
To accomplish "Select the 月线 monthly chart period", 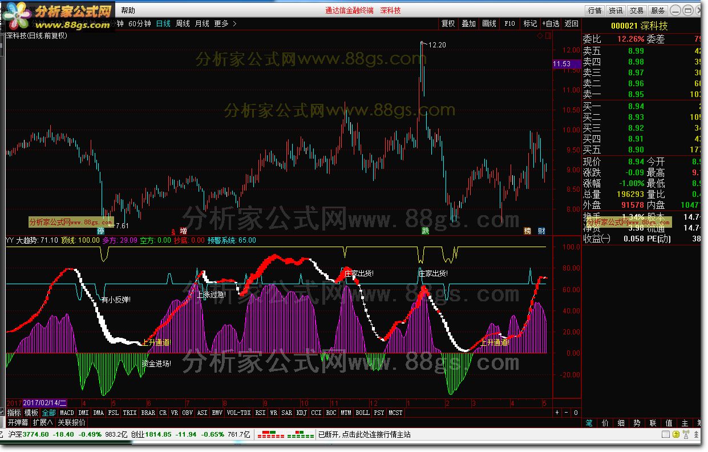I will point(202,23).
